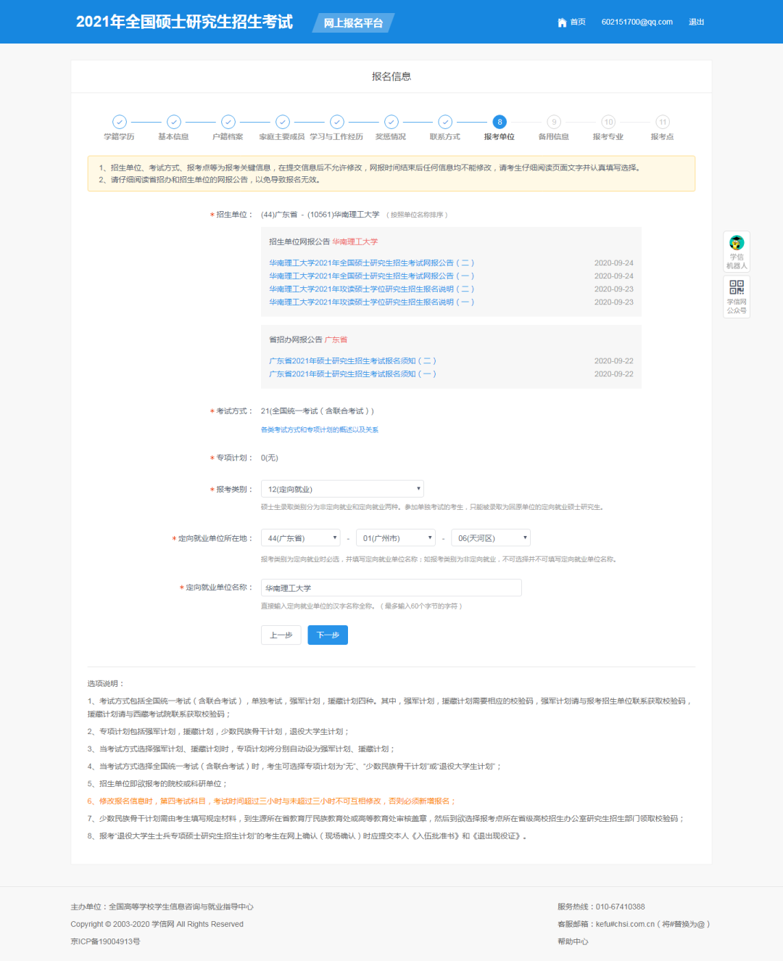Click the 基本信息 step checkmark circle

pos(174,122)
